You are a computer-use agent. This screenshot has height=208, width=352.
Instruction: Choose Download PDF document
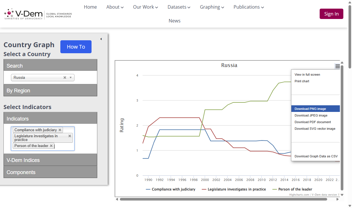pyautogui.click(x=316, y=122)
